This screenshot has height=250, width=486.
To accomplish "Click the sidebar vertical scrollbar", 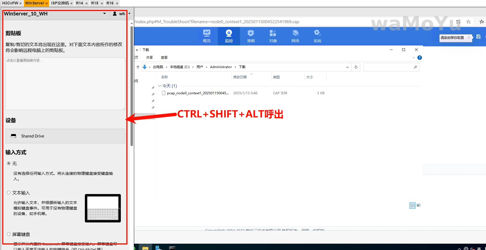I will pyautogui.click(x=132, y=83).
